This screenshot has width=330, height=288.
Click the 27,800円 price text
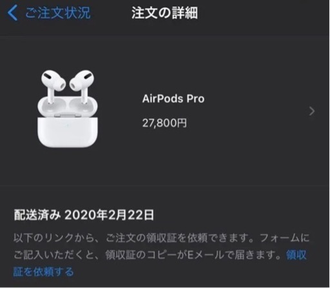(x=164, y=123)
